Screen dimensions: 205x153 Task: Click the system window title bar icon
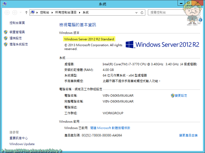pos(5,4)
